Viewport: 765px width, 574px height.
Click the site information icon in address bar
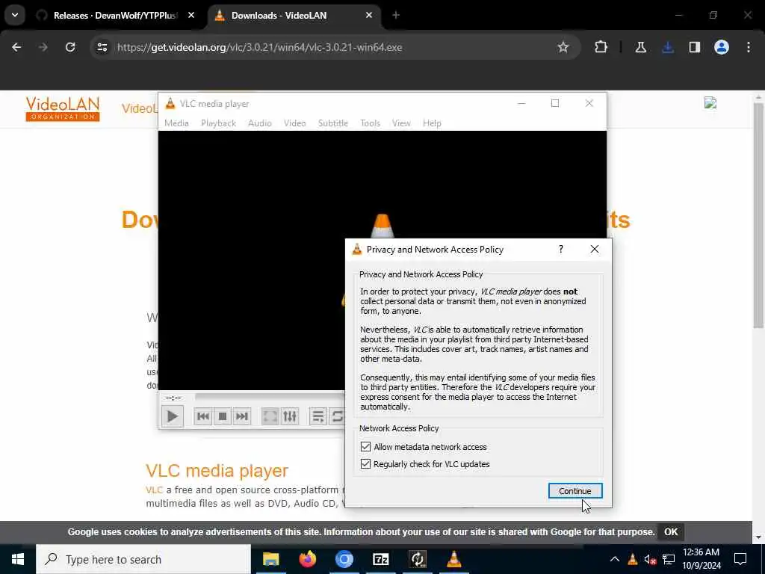[102, 47]
